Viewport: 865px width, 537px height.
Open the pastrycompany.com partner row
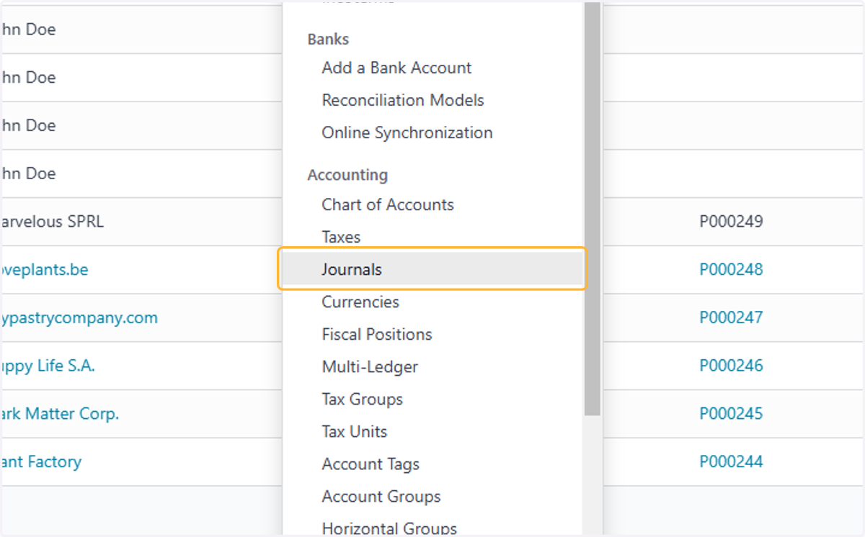[79, 317]
